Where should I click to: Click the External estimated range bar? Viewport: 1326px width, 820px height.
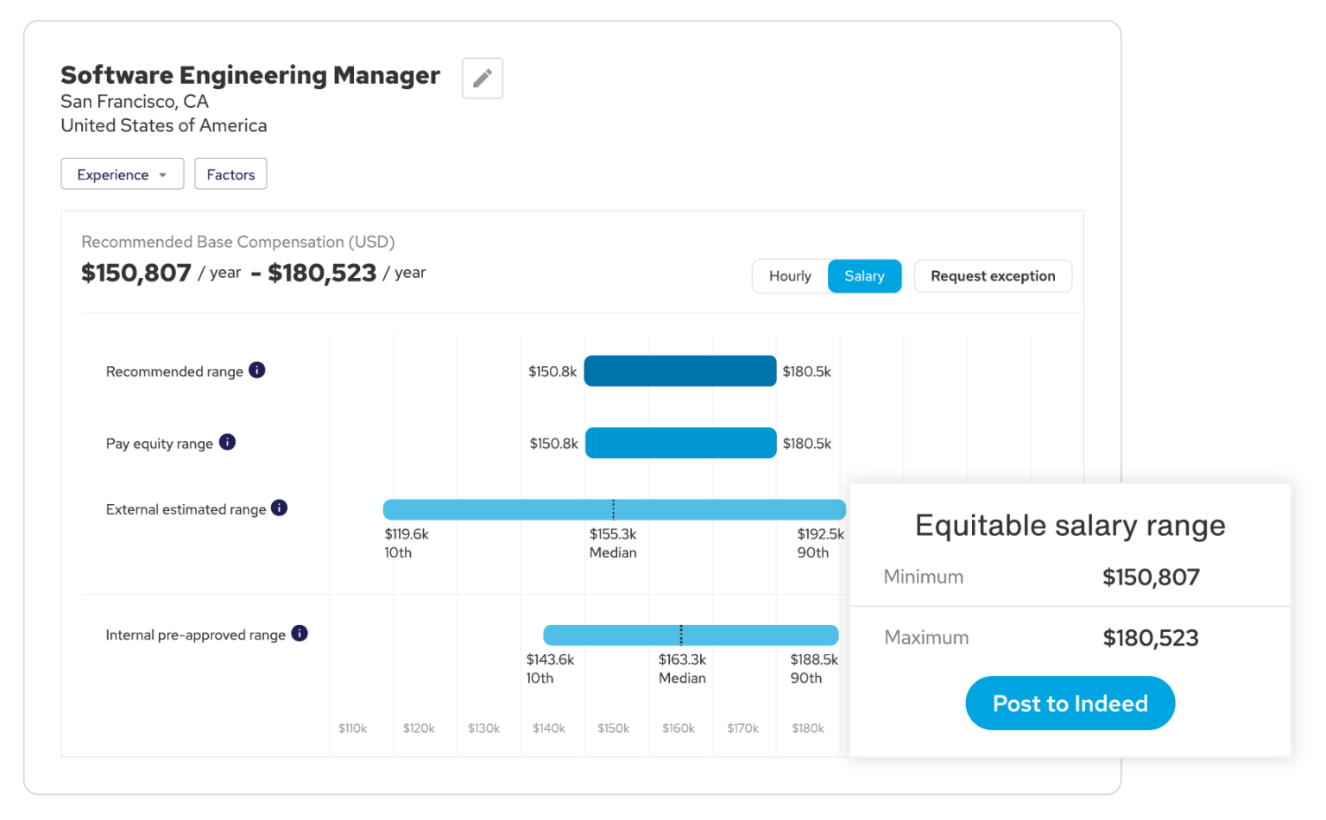coord(518,509)
